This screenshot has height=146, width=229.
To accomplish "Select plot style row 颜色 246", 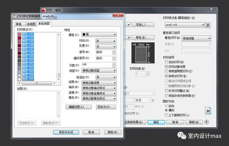I will (x=28, y=45).
